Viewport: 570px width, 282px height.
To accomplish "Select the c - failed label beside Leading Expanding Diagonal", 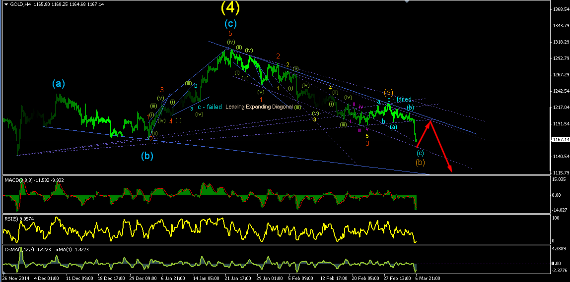I will click(210, 107).
